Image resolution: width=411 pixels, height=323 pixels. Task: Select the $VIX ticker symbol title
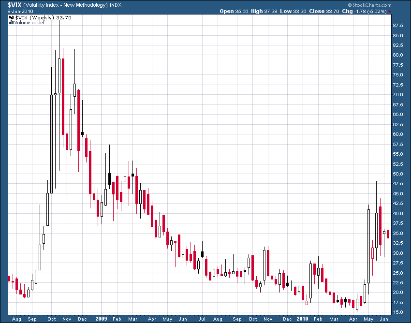[x=14, y=5]
